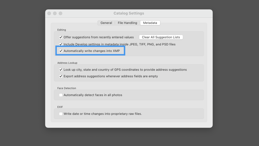Click the Catalog Settings title text
Viewport: 259px width, 146px height.
129,13
